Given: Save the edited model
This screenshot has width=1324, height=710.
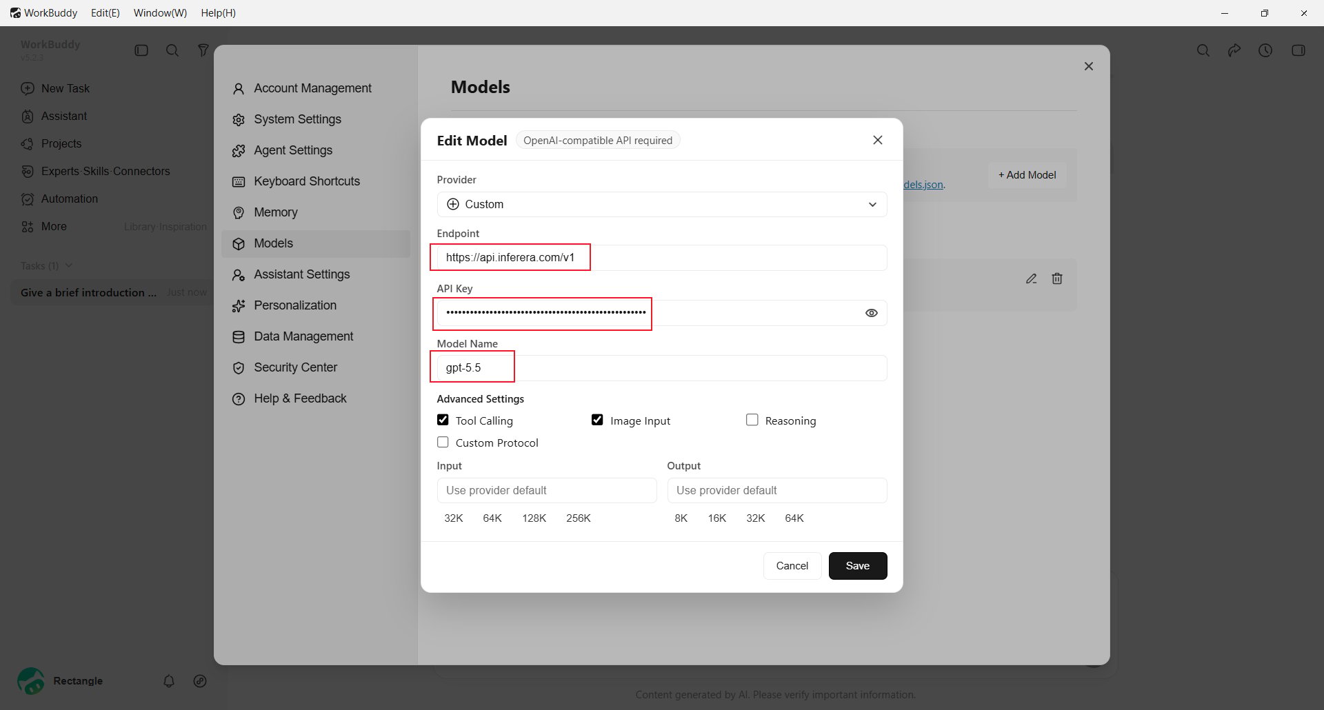Looking at the screenshot, I should click(858, 566).
